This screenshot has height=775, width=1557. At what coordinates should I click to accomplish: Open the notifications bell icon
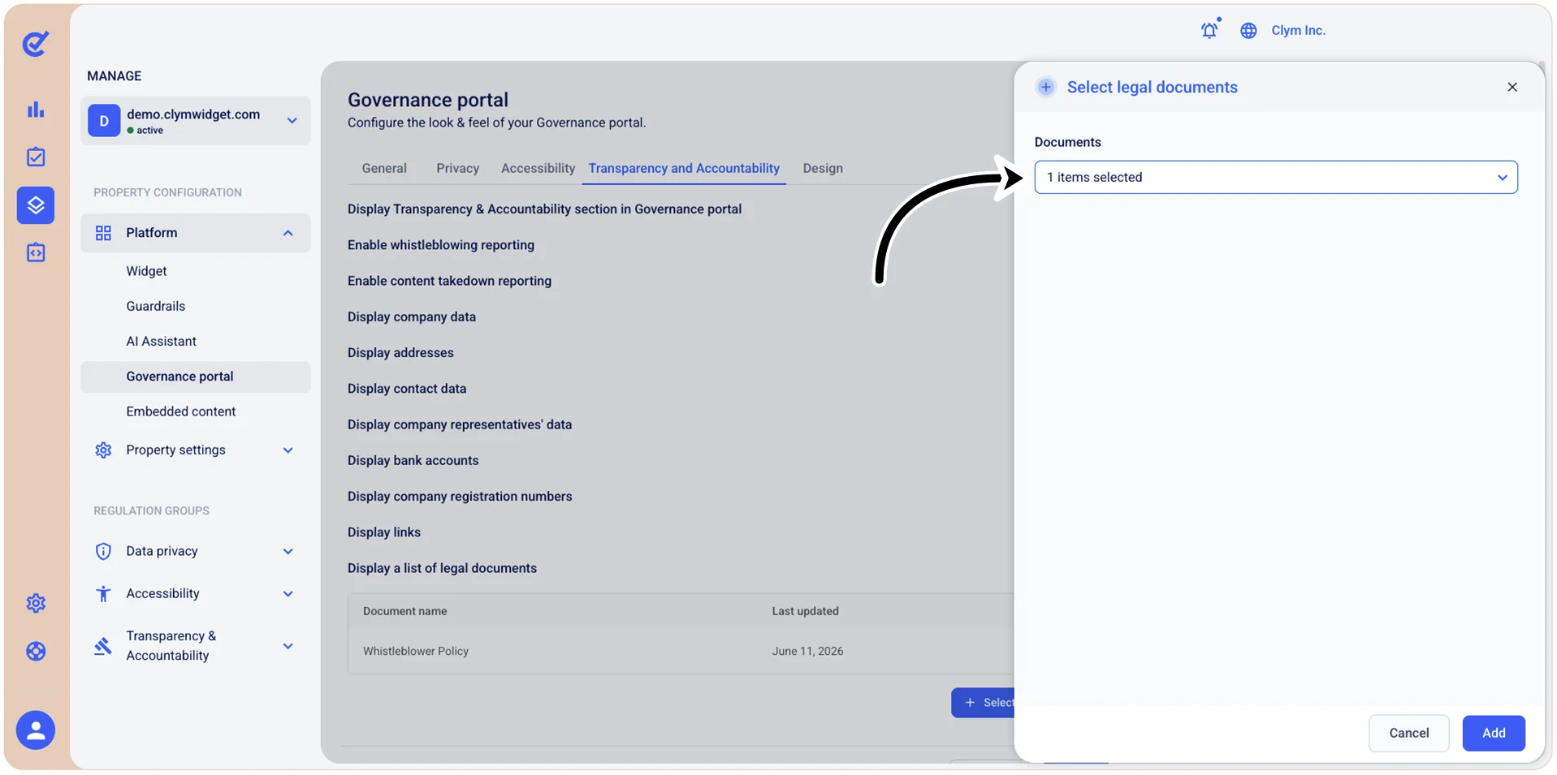coord(1210,29)
